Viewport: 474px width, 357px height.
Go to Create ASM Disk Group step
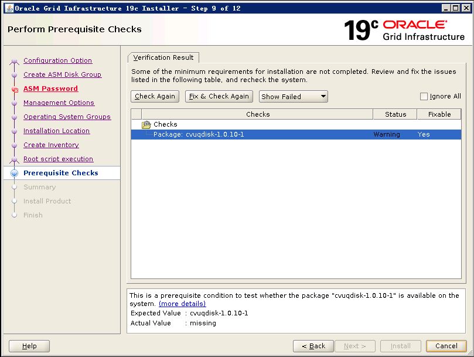pyautogui.click(x=62, y=74)
